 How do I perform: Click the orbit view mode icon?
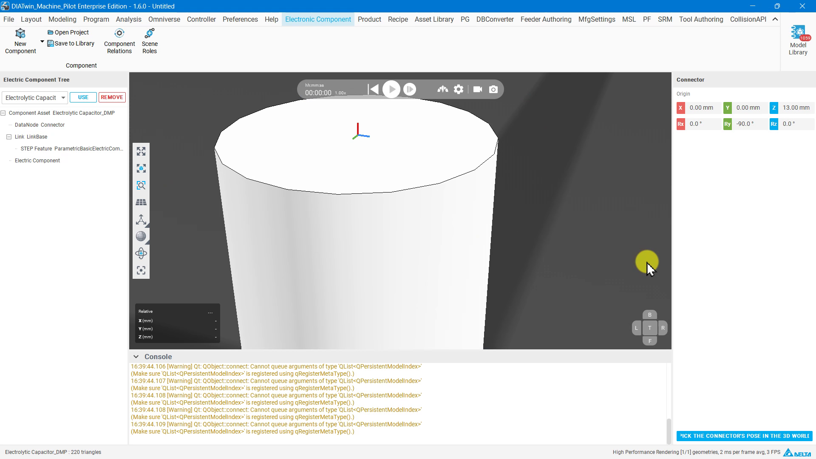pos(141,253)
